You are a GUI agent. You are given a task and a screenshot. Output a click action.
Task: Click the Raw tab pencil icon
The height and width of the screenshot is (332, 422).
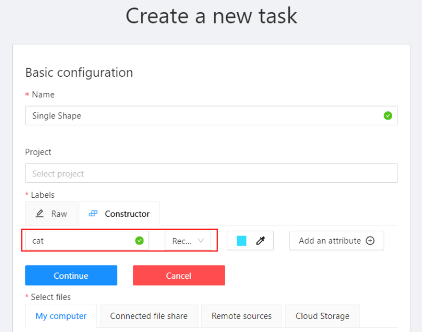(39, 214)
